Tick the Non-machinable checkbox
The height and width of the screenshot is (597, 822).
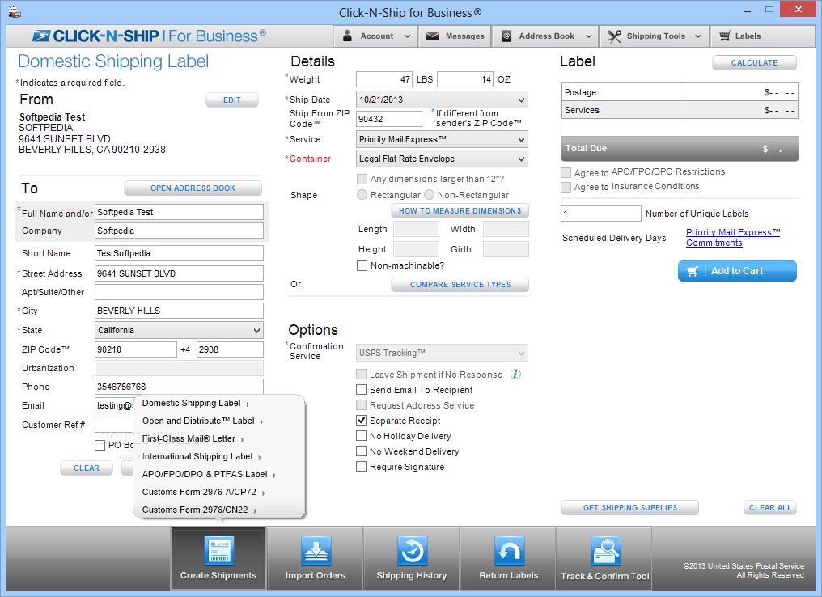pyautogui.click(x=362, y=266)
